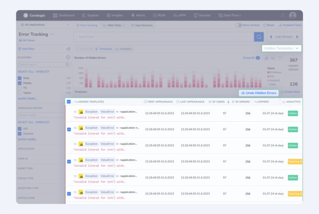Click Create Alert
Viewport: 319px width, 214px height.
click(x=290, y=92)
